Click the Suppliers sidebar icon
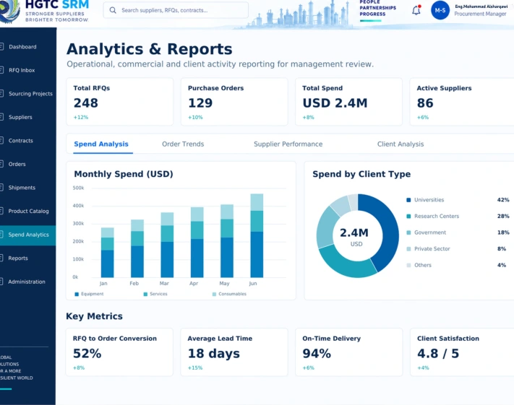 (x=1, y=117)
